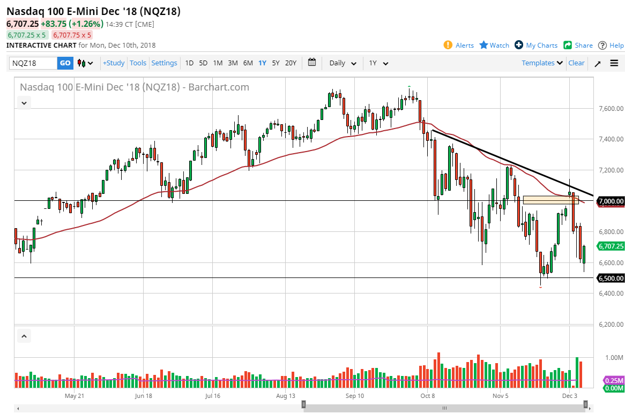Open the candlestick chart type selector
Image resolution: width=625 pixels, height=414 pixels.
(x=85, y=63)
